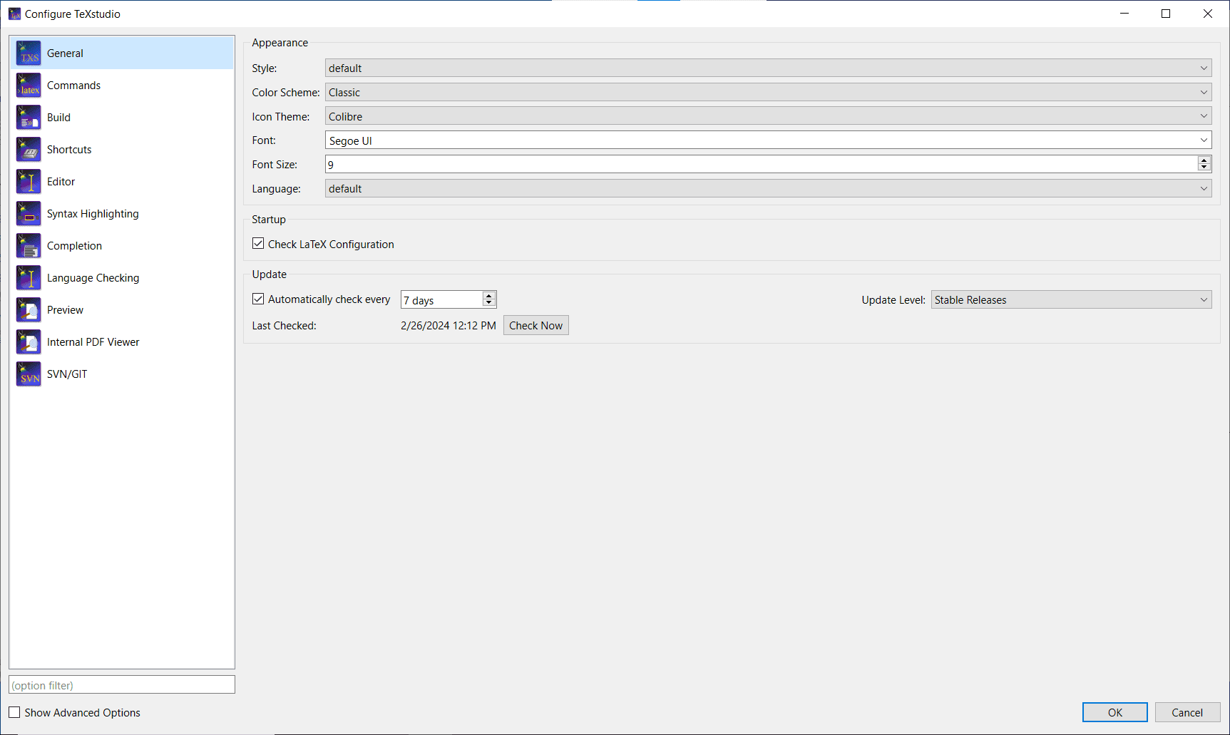The image size is (1230, 735).
Task: Click the SVN/GIT section icon
Action: click(x=29, y=374)
